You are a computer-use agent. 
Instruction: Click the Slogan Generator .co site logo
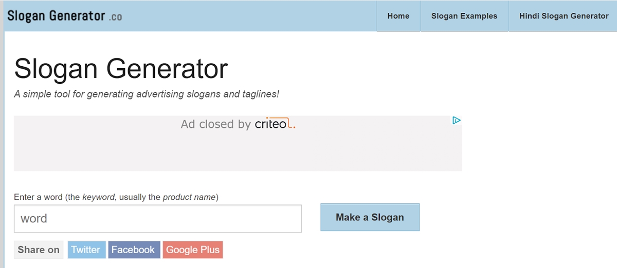(57, 15)
